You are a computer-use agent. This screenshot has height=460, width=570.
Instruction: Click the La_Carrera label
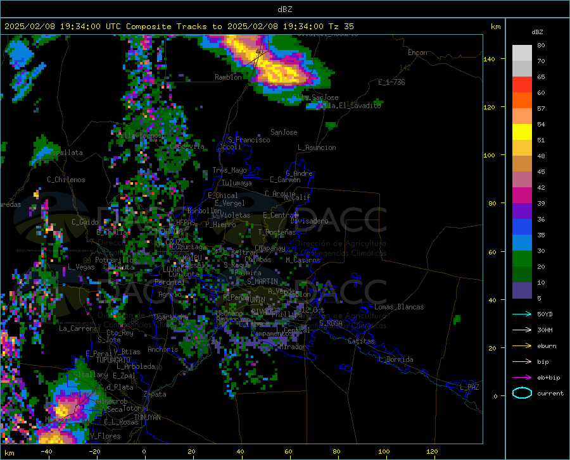point(78,328)
